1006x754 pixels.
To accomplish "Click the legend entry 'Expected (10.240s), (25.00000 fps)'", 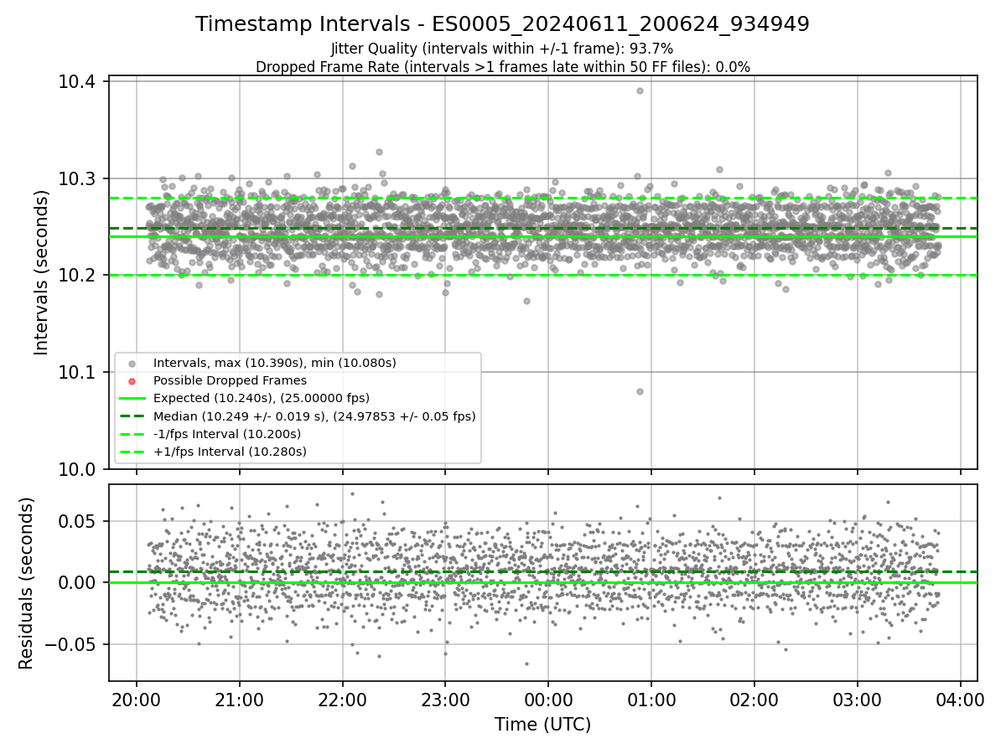I will [262, 398].
